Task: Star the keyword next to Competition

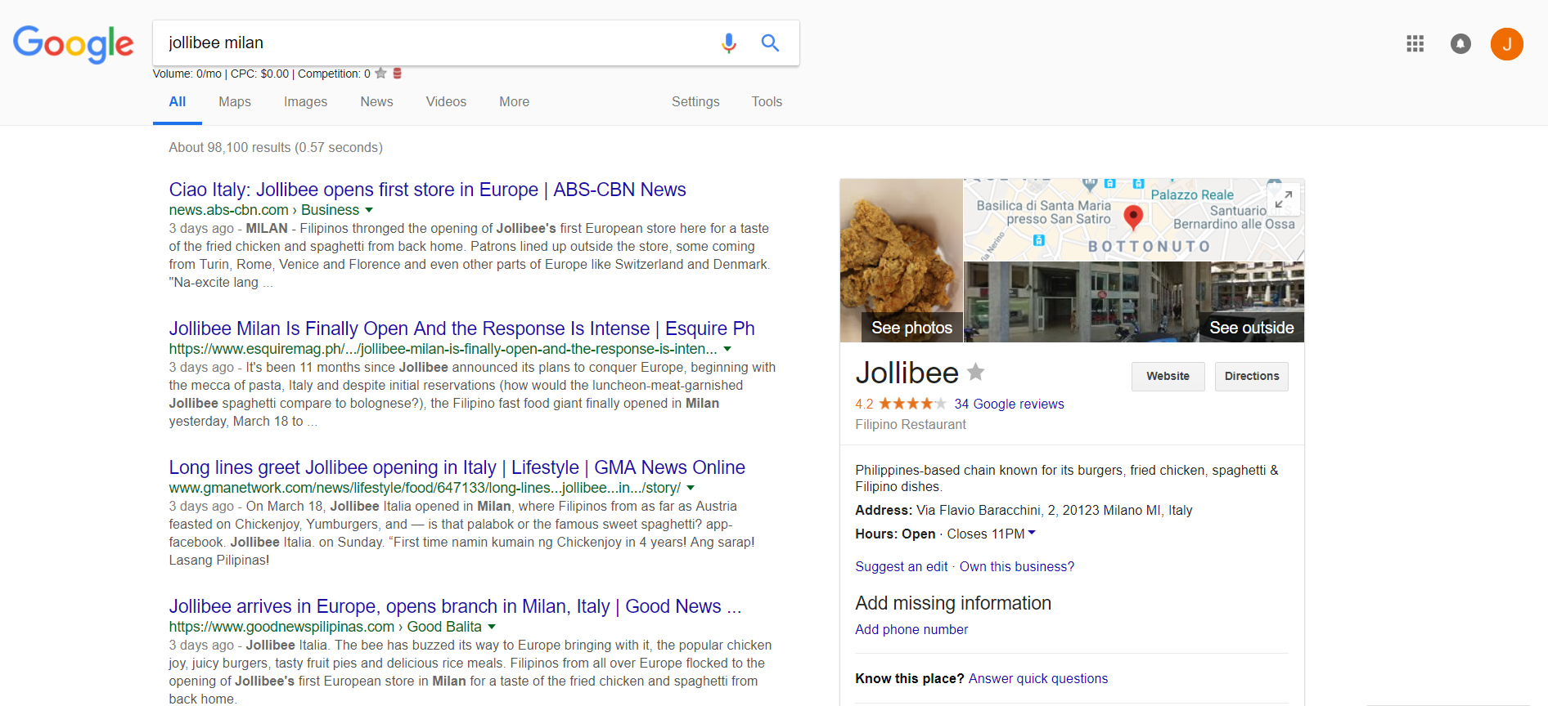Action: point(380,74)
